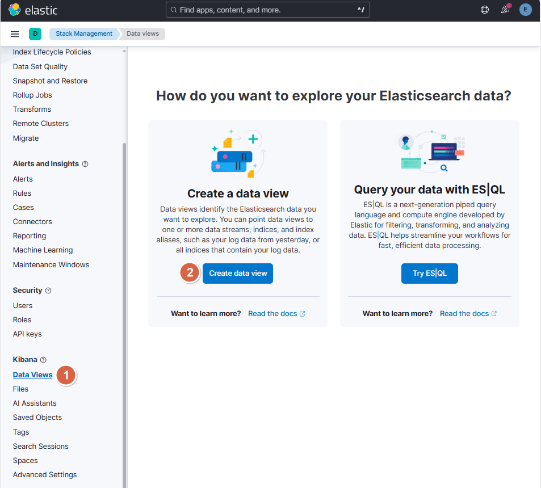Open Remote Clusters
Viewport: 541px width, 488px height.
click(41, 124)
